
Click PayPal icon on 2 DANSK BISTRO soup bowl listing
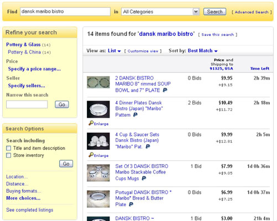point(165,90)
